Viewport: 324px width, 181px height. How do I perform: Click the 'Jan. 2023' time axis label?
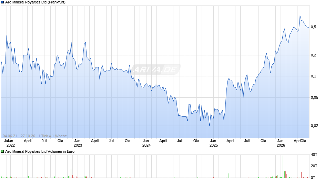78,143
